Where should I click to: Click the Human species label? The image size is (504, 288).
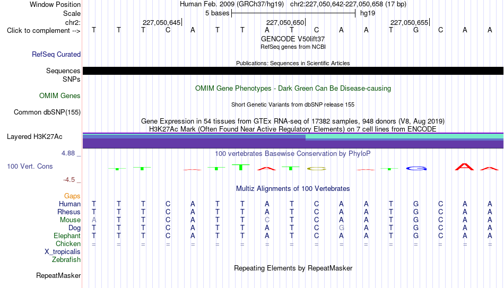coord(69,204)
